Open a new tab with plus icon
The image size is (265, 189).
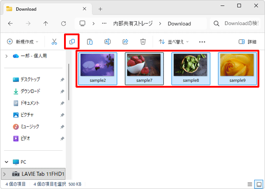point(100,9)
